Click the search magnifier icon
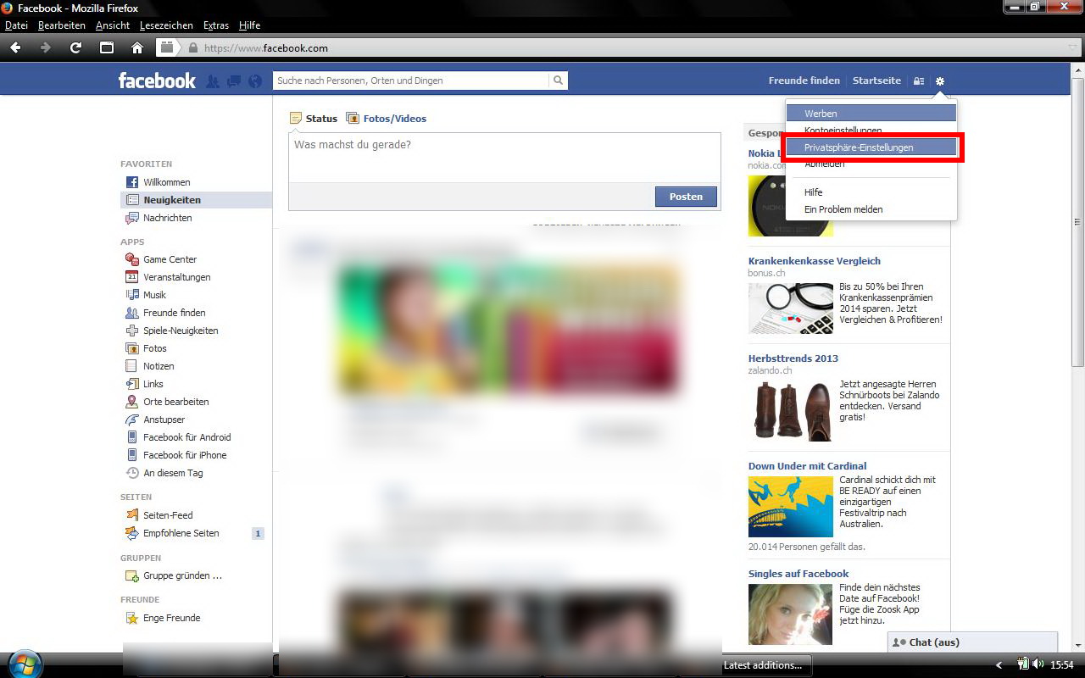Viewport: 1085px width, 678px height. (x=558, y=81)
